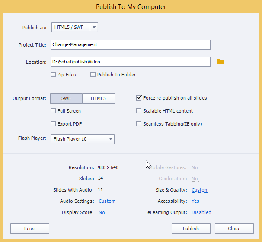Enable Scalable HTML content checkbox

click(x=139, y=111)
